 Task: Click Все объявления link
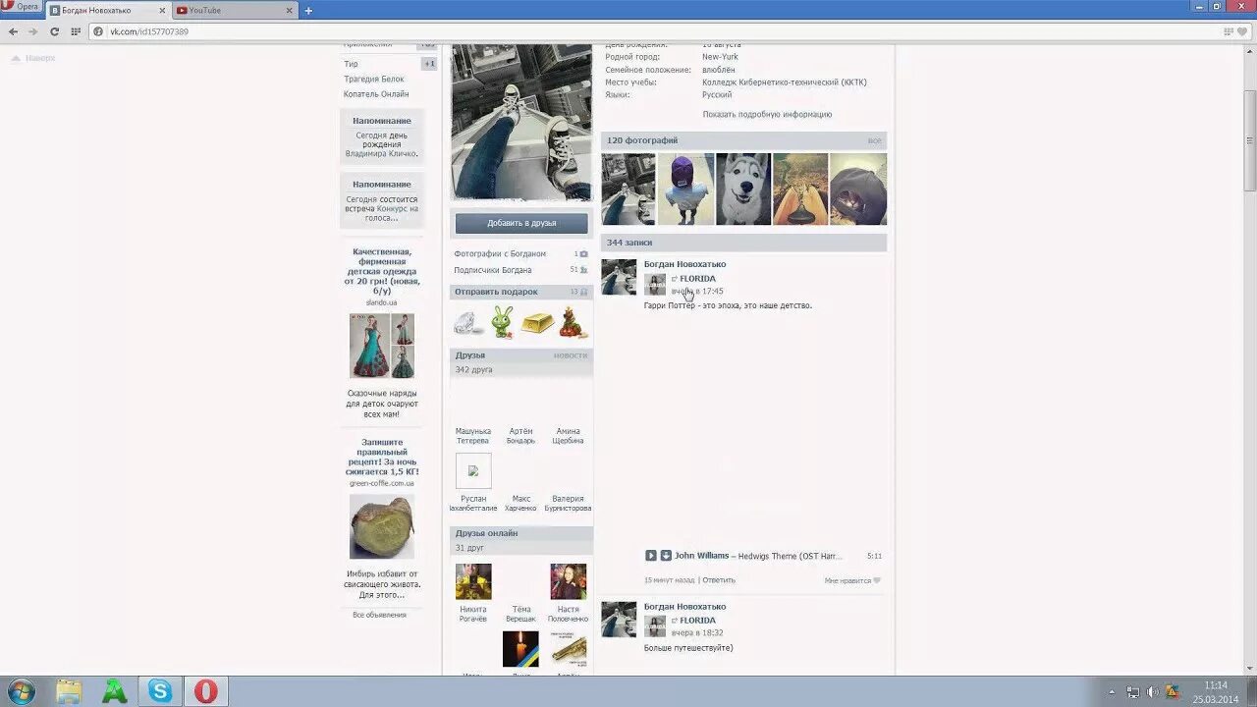coord(379,615)
